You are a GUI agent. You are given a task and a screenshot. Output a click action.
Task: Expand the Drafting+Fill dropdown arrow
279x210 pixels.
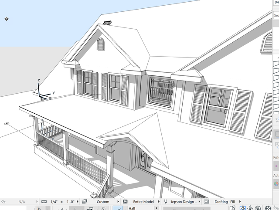click(240, 202)
